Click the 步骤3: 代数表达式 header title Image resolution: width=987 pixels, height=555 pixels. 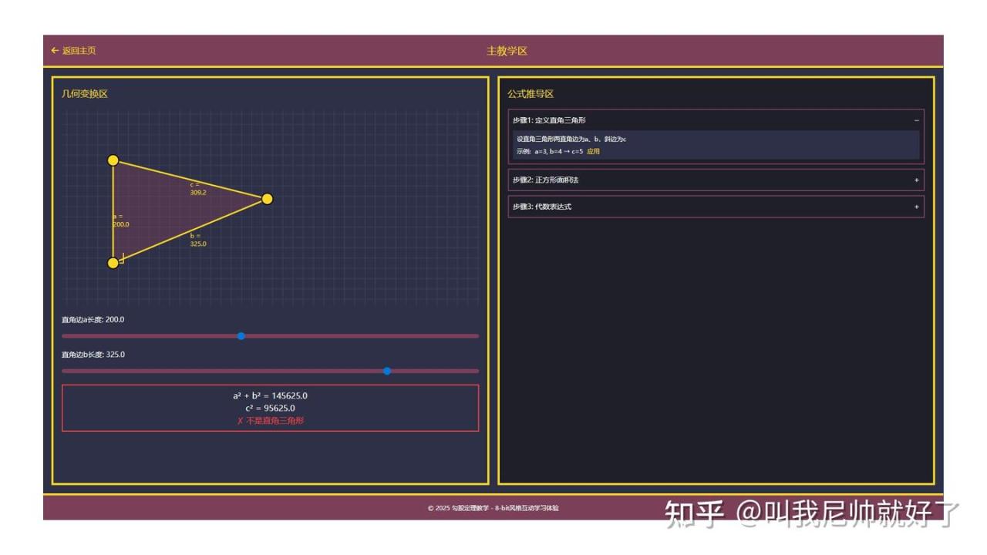(x=542, y=207)
